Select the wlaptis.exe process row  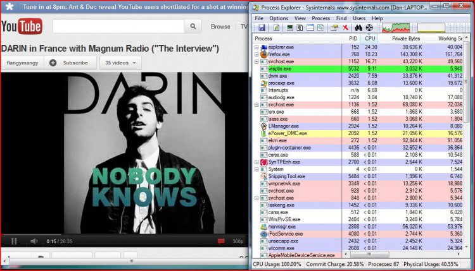tap(298, 68)
